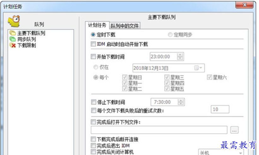Click the retry count field showing 10

pos(220,109)
